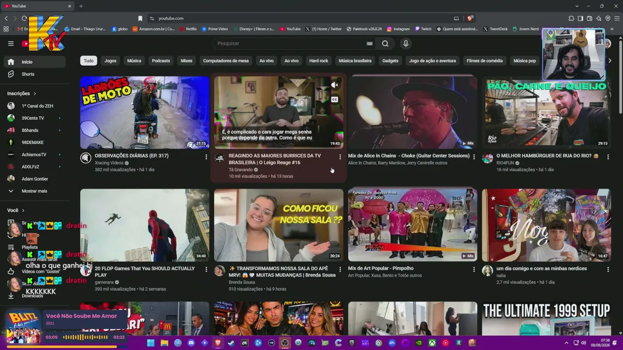Image resolution: width=623 pixels, height=350 pixels.
Task: Select the Música filter chip
Action: click(134, 61)
